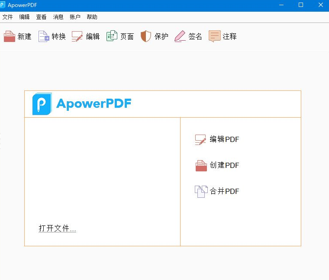Screen dimensions: 329x280
Task: Click the 签名 toolbar label
Action: pos(195,36)
